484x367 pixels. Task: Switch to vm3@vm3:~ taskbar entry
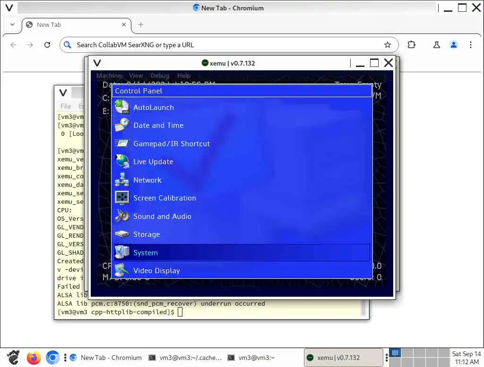pyautogui.click(x=251, y=358)
